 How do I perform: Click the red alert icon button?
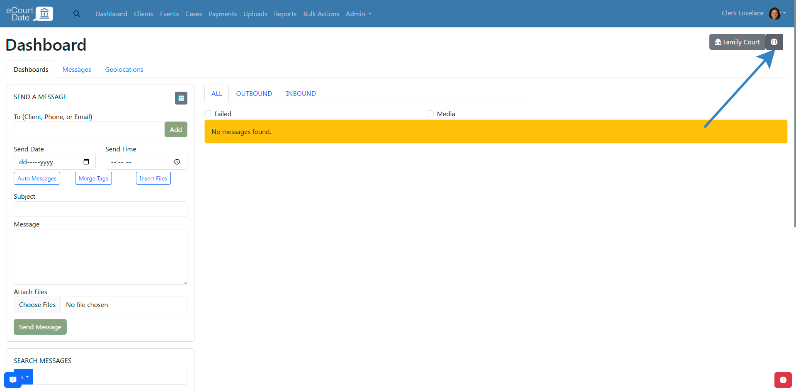pyautogui.click(x=783, y=380)
